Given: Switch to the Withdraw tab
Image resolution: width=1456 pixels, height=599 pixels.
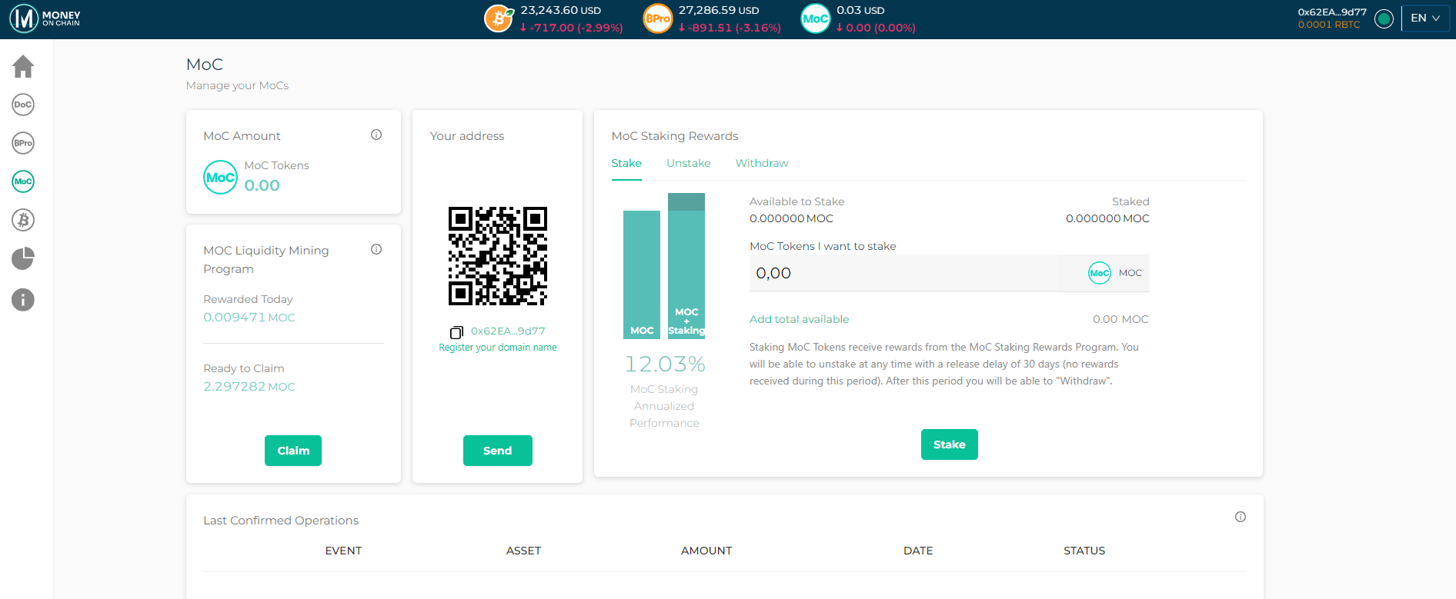Looking at the screenshot, I should click(761, 163).
